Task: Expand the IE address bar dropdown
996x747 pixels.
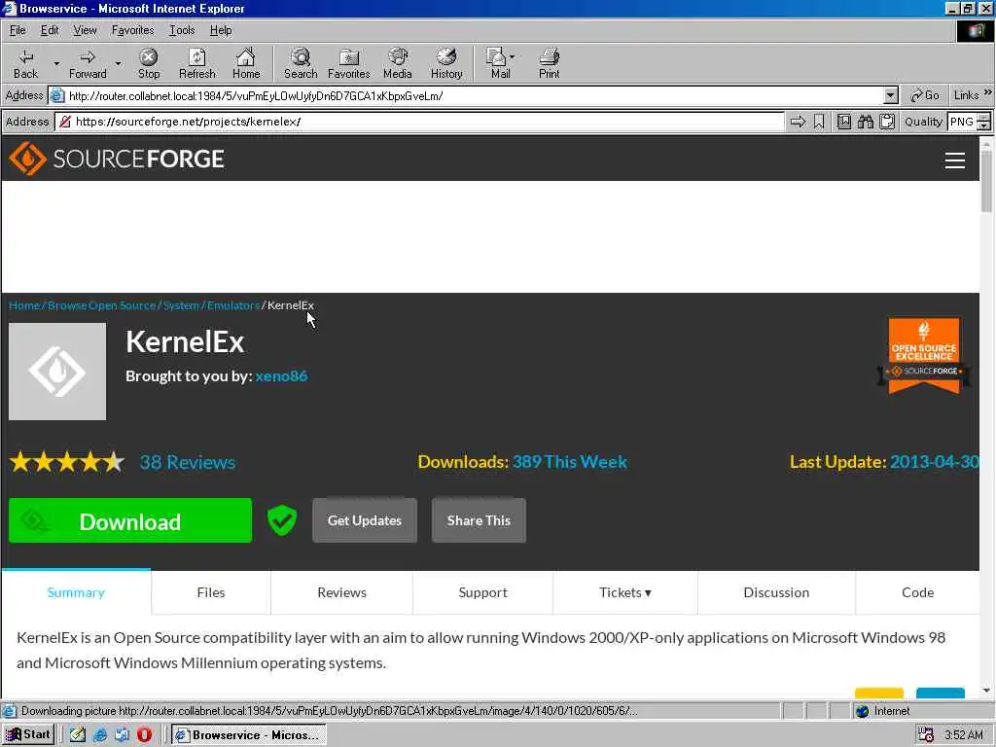Action: point(891,96)
